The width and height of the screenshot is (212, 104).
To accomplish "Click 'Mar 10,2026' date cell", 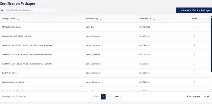I will [x=144, y=36].
